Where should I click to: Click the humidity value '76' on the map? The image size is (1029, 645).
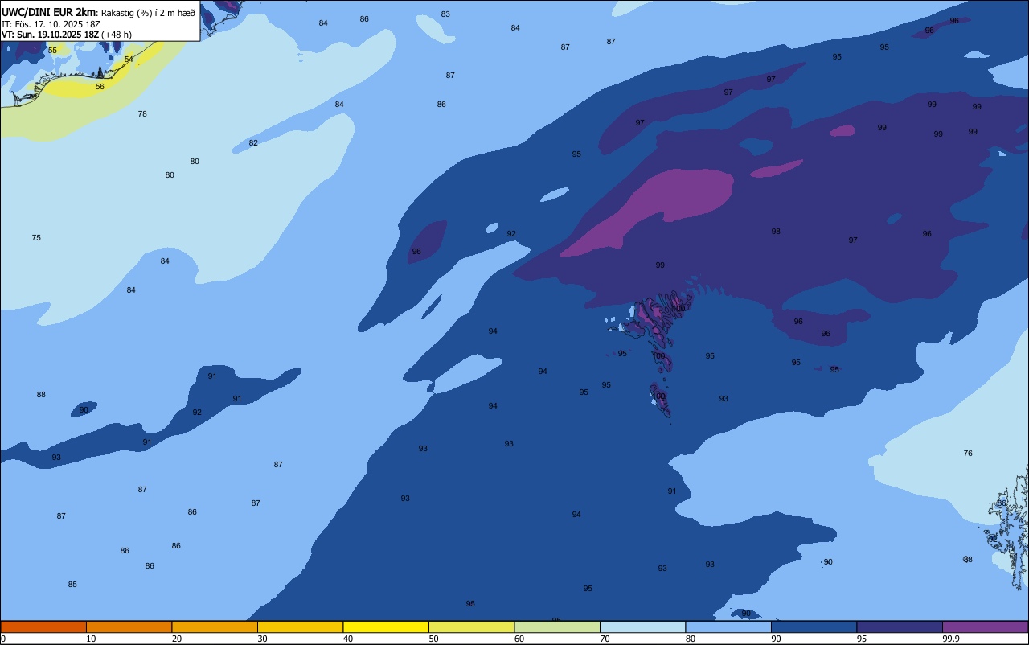tap(968, 454)
